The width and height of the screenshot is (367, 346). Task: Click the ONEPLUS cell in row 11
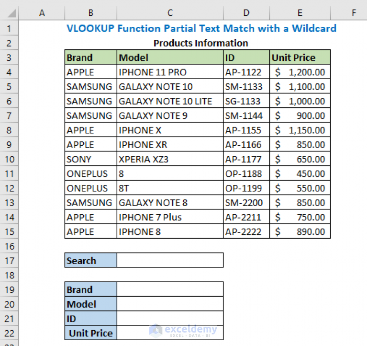click(x=91, y=173)
